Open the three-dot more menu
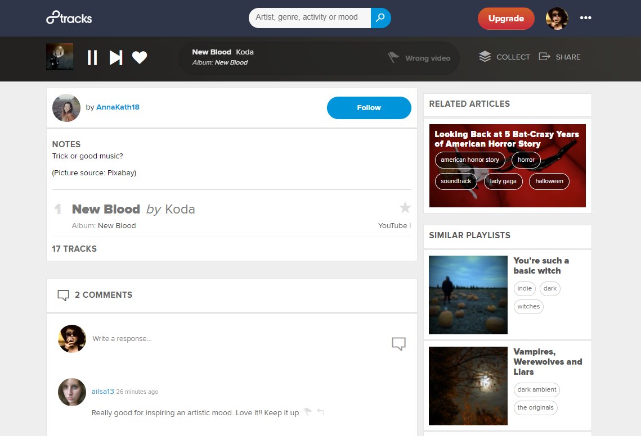Viewport: 641px width, 436px height. click(585, 18)
